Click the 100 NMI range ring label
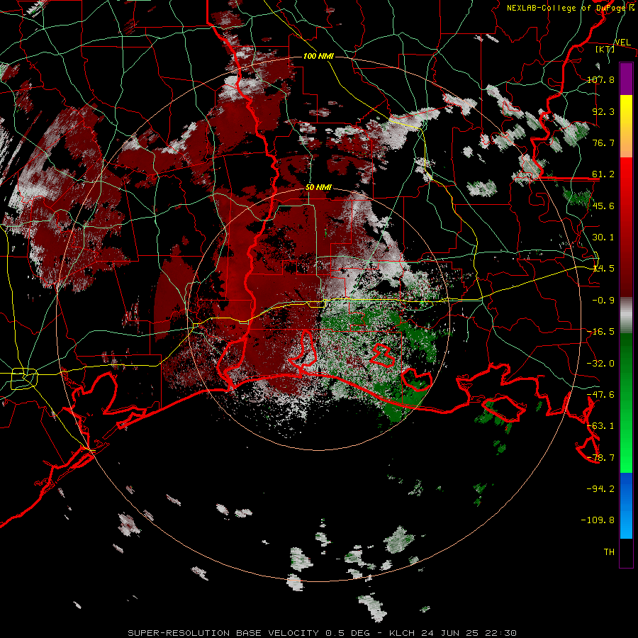The width and height of the screenshot is (638, 638). point(318,56)
